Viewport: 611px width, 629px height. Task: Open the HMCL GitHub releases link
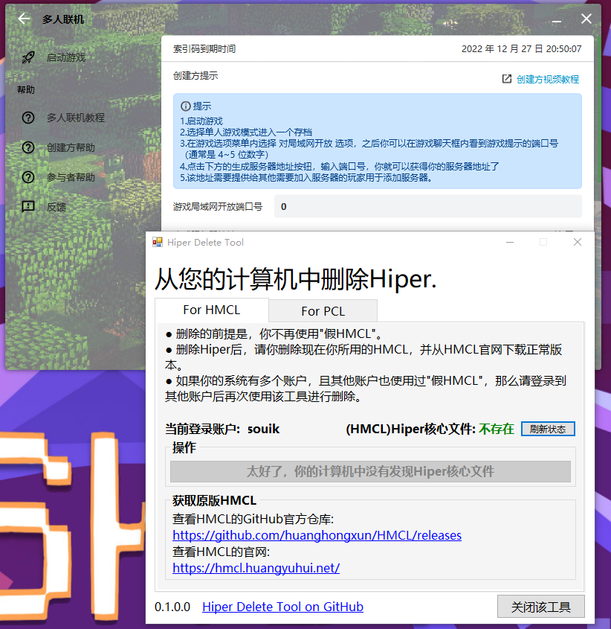[x=317, y=536]
